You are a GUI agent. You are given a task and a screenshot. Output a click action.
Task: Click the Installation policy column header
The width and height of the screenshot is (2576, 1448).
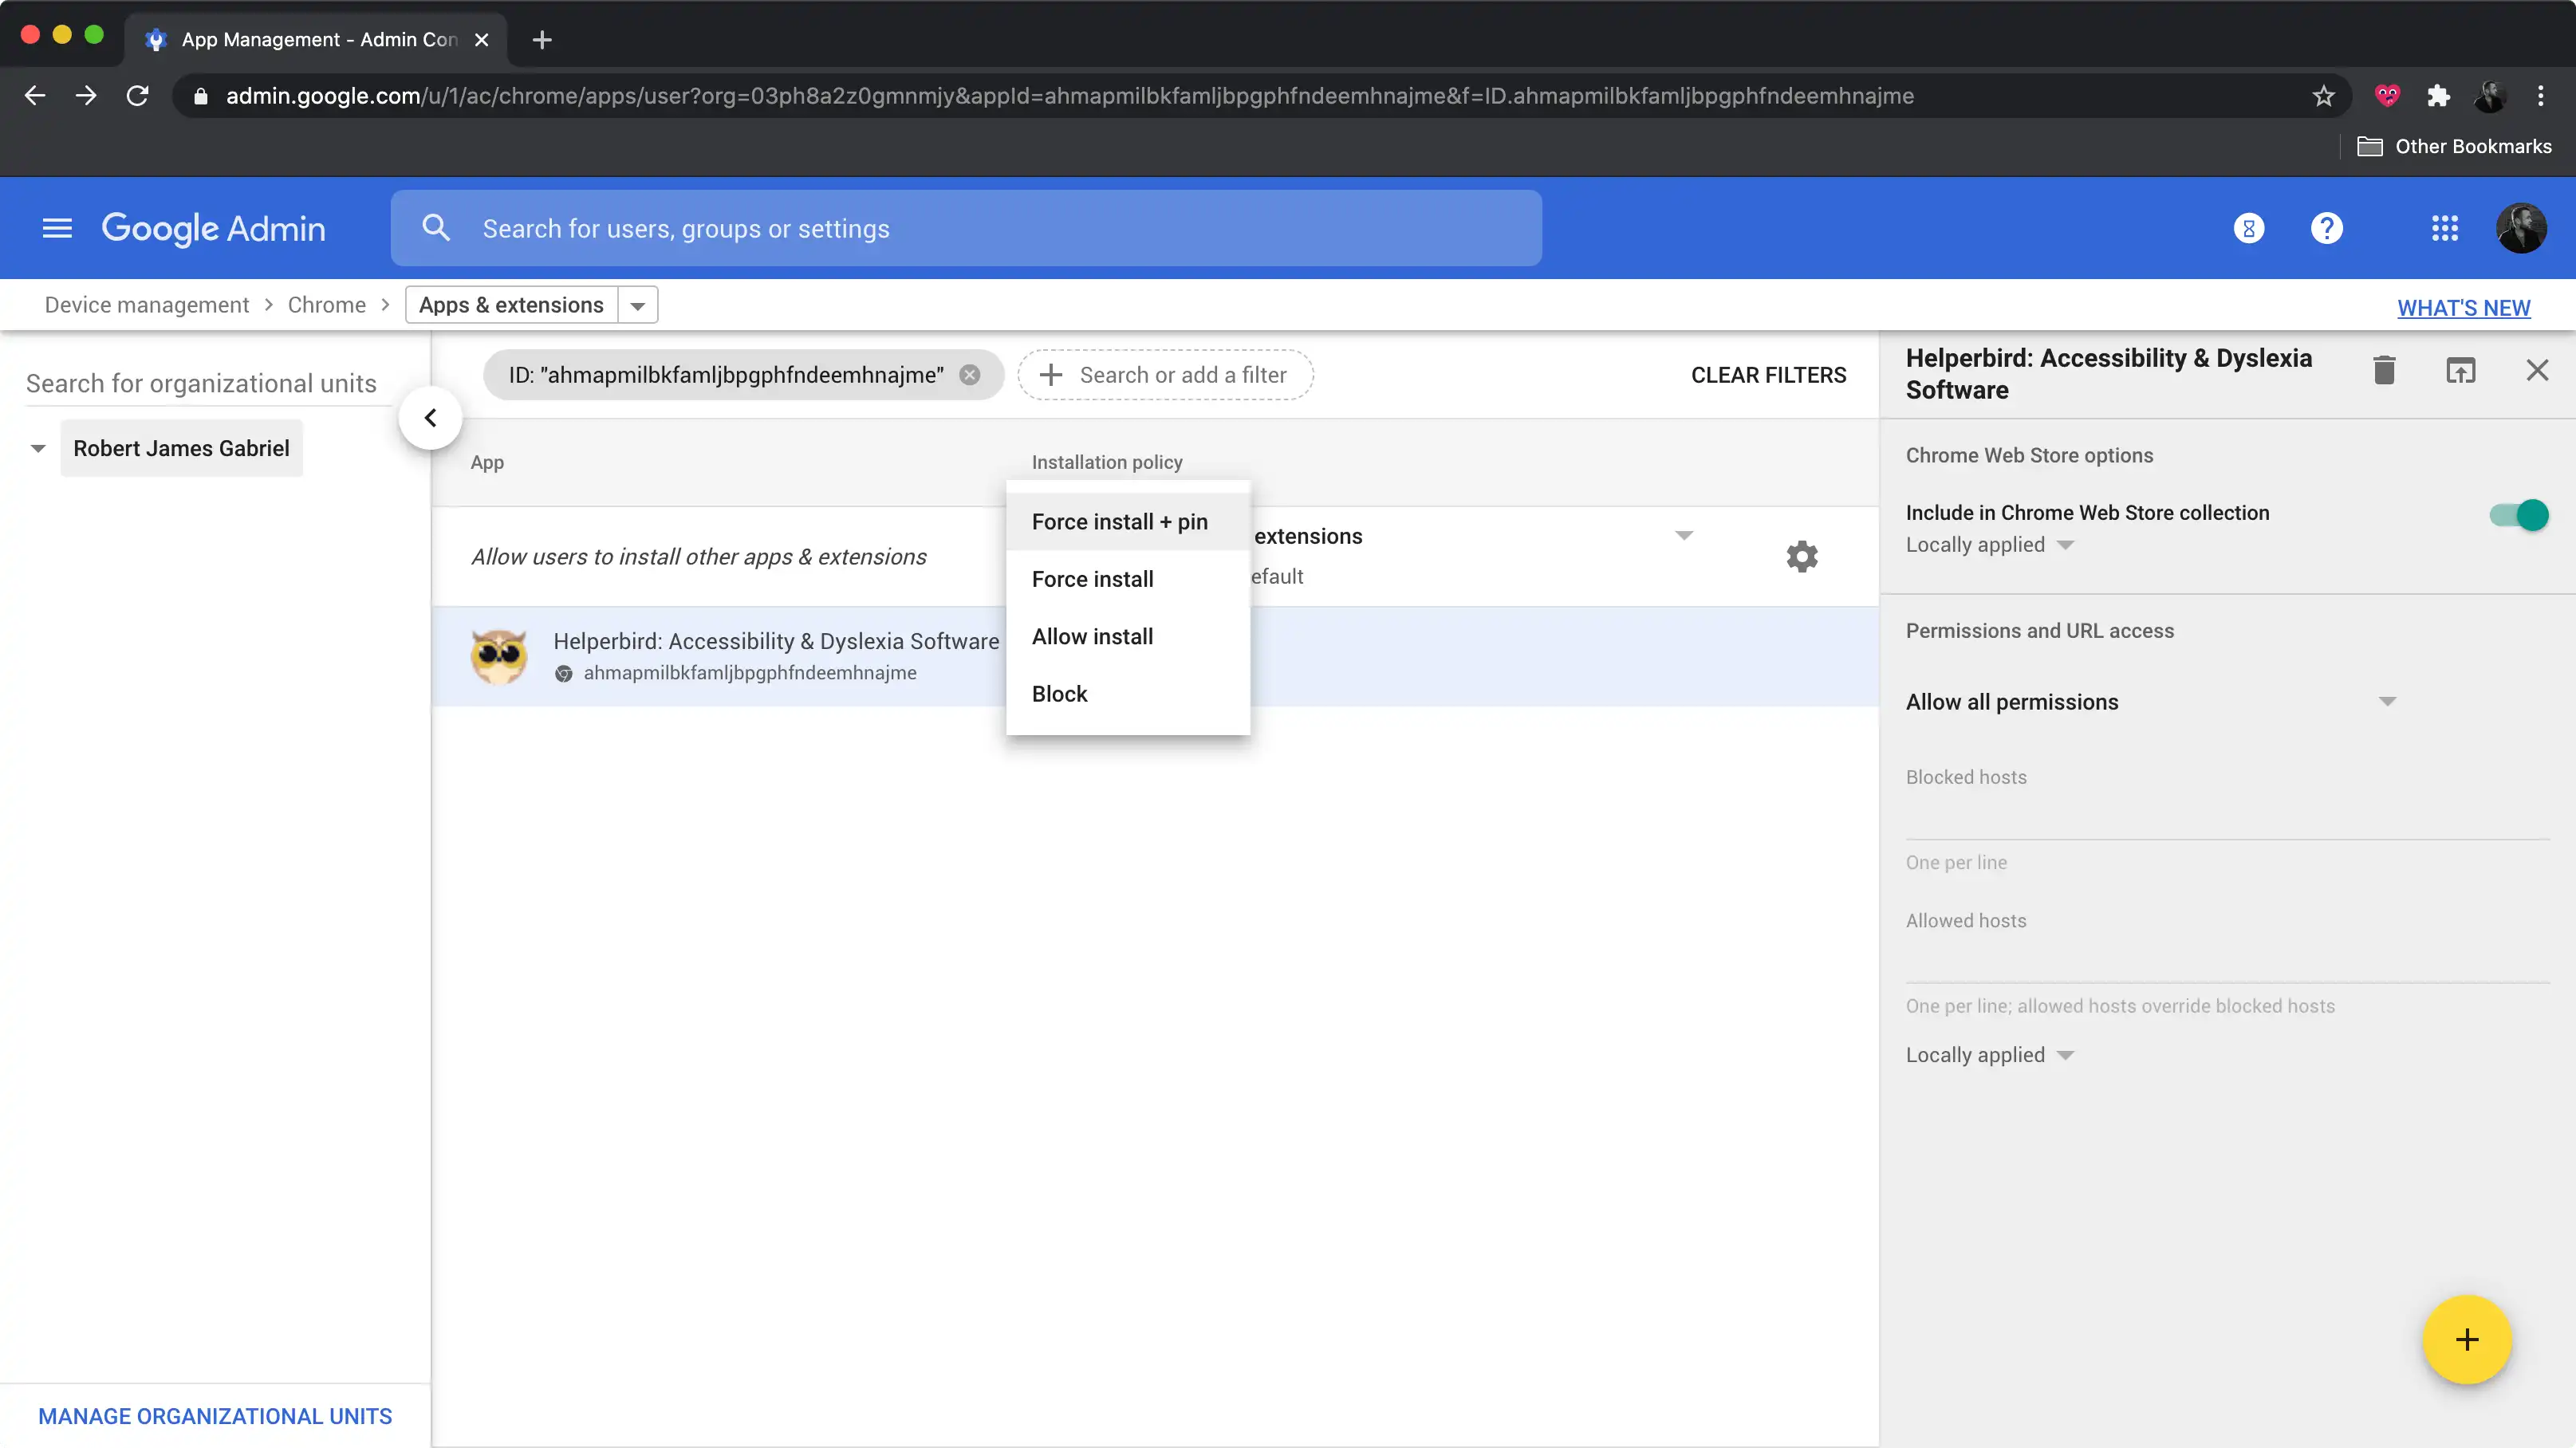[1107, 462]
